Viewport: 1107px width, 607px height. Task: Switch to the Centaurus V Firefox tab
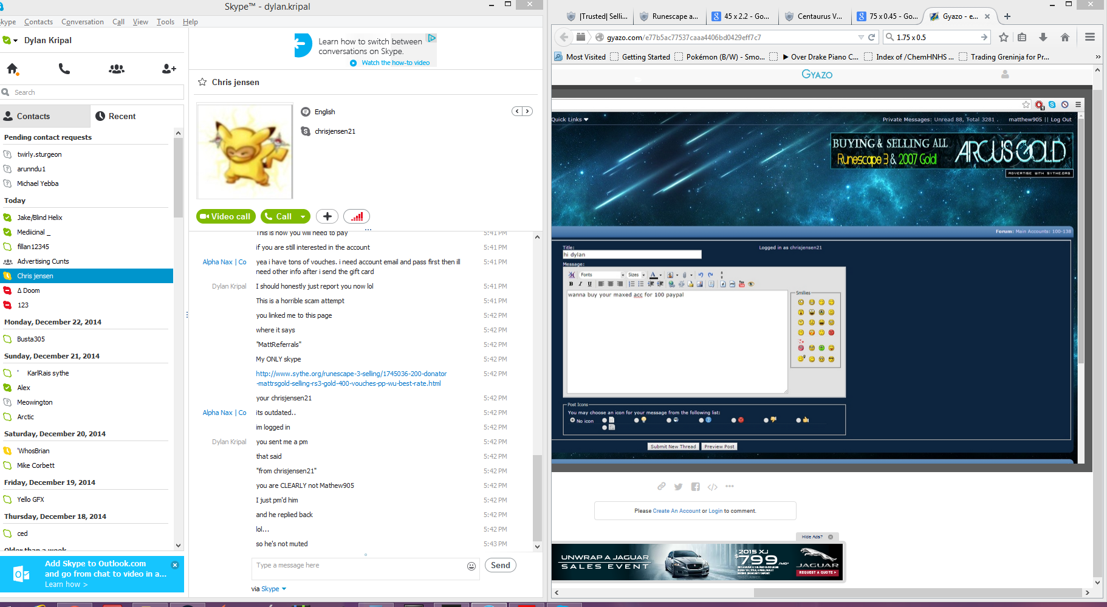click(814, 16)
